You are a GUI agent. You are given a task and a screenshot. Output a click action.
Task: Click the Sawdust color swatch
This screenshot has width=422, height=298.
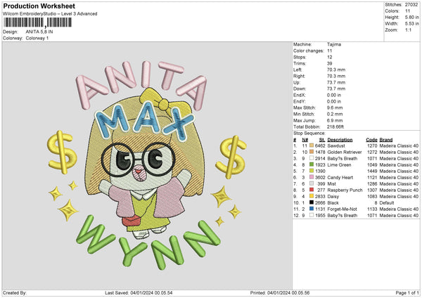tap(312, 145)
